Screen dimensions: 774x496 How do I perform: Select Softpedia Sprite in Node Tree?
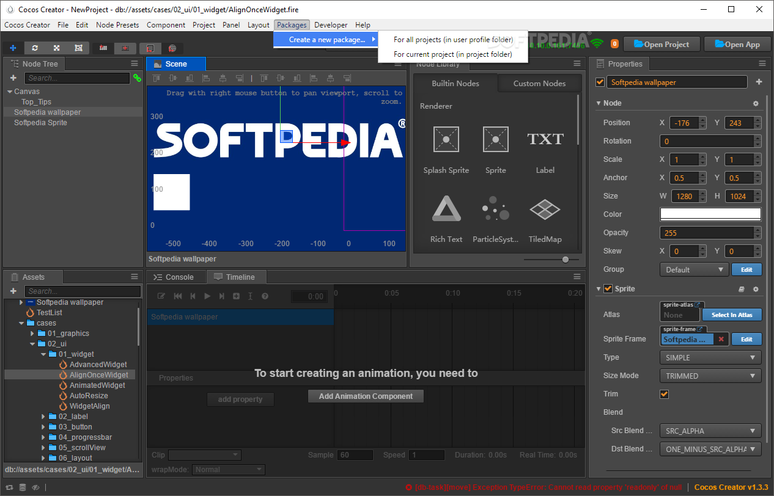(x=40, y=123)
